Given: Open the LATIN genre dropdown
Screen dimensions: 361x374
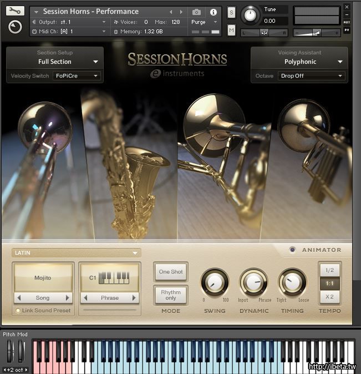Looking at the screenshot, I should [x=76, y=253].
